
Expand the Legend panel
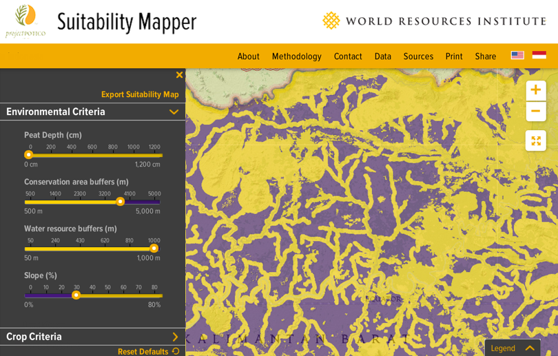(513, 348)
